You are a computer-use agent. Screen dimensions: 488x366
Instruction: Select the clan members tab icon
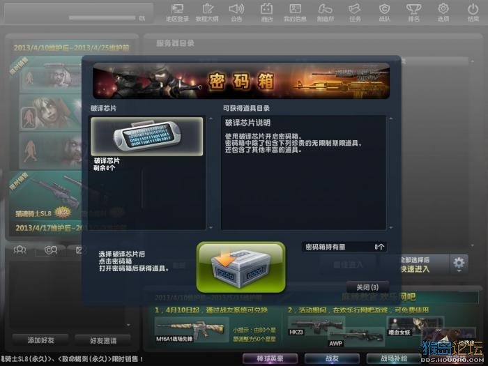(x=51, y=250)
